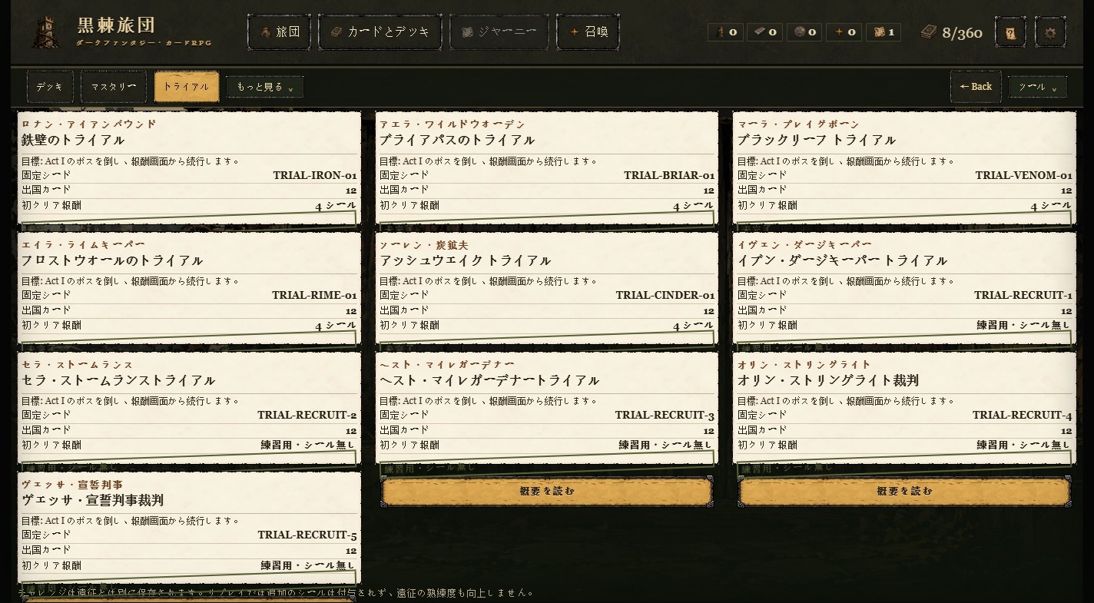Viewport: 1094px width, 603px height.
Task: Select オリン・ストリングライト裁判 title
Action: [828, 380]
